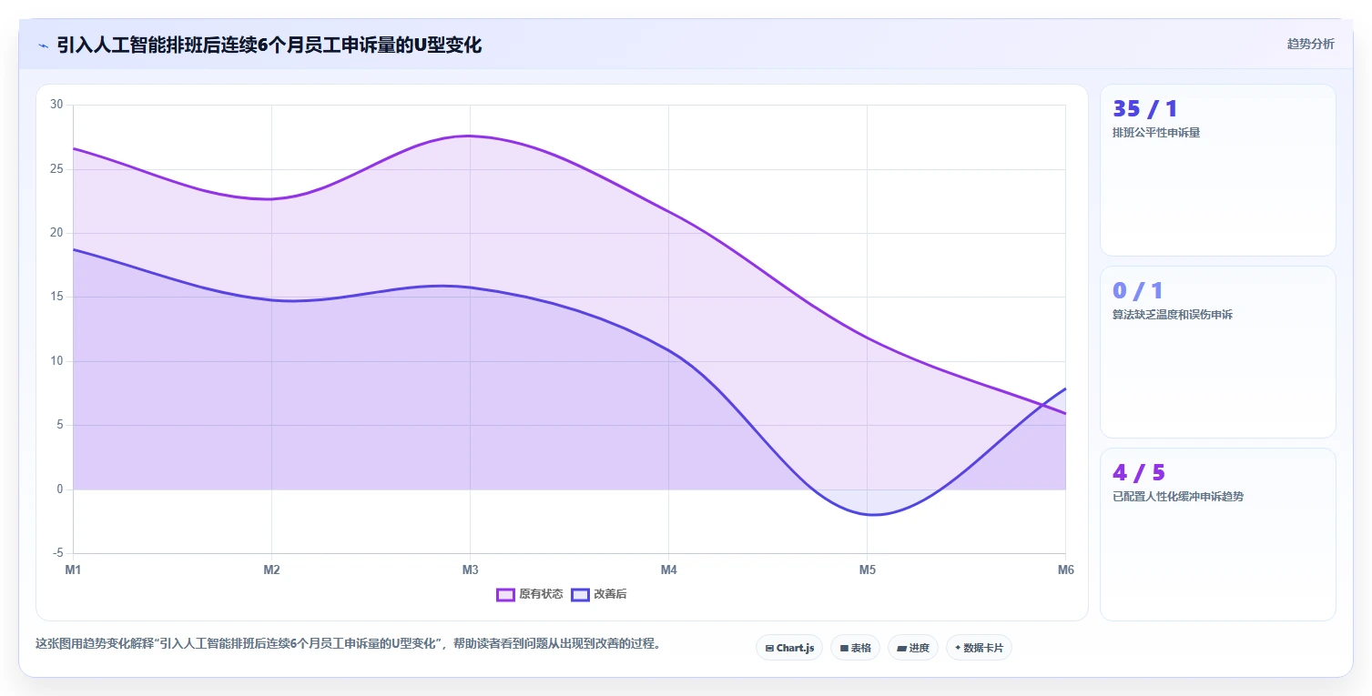Screen dimensions: 1372x696
Task: Click the 15 y-axis tick label
Action: tap(56, 297)
